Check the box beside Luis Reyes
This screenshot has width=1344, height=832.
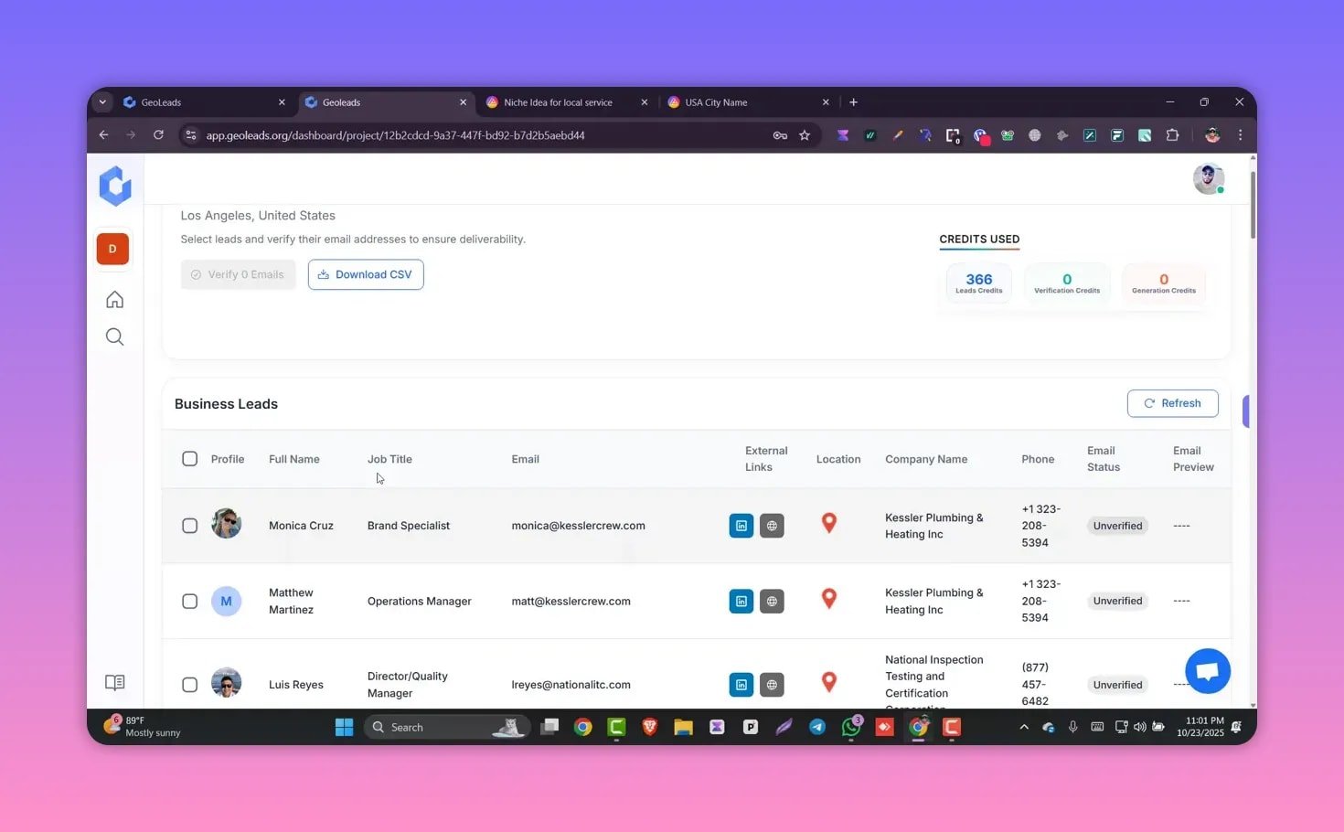tap(189, 684)
